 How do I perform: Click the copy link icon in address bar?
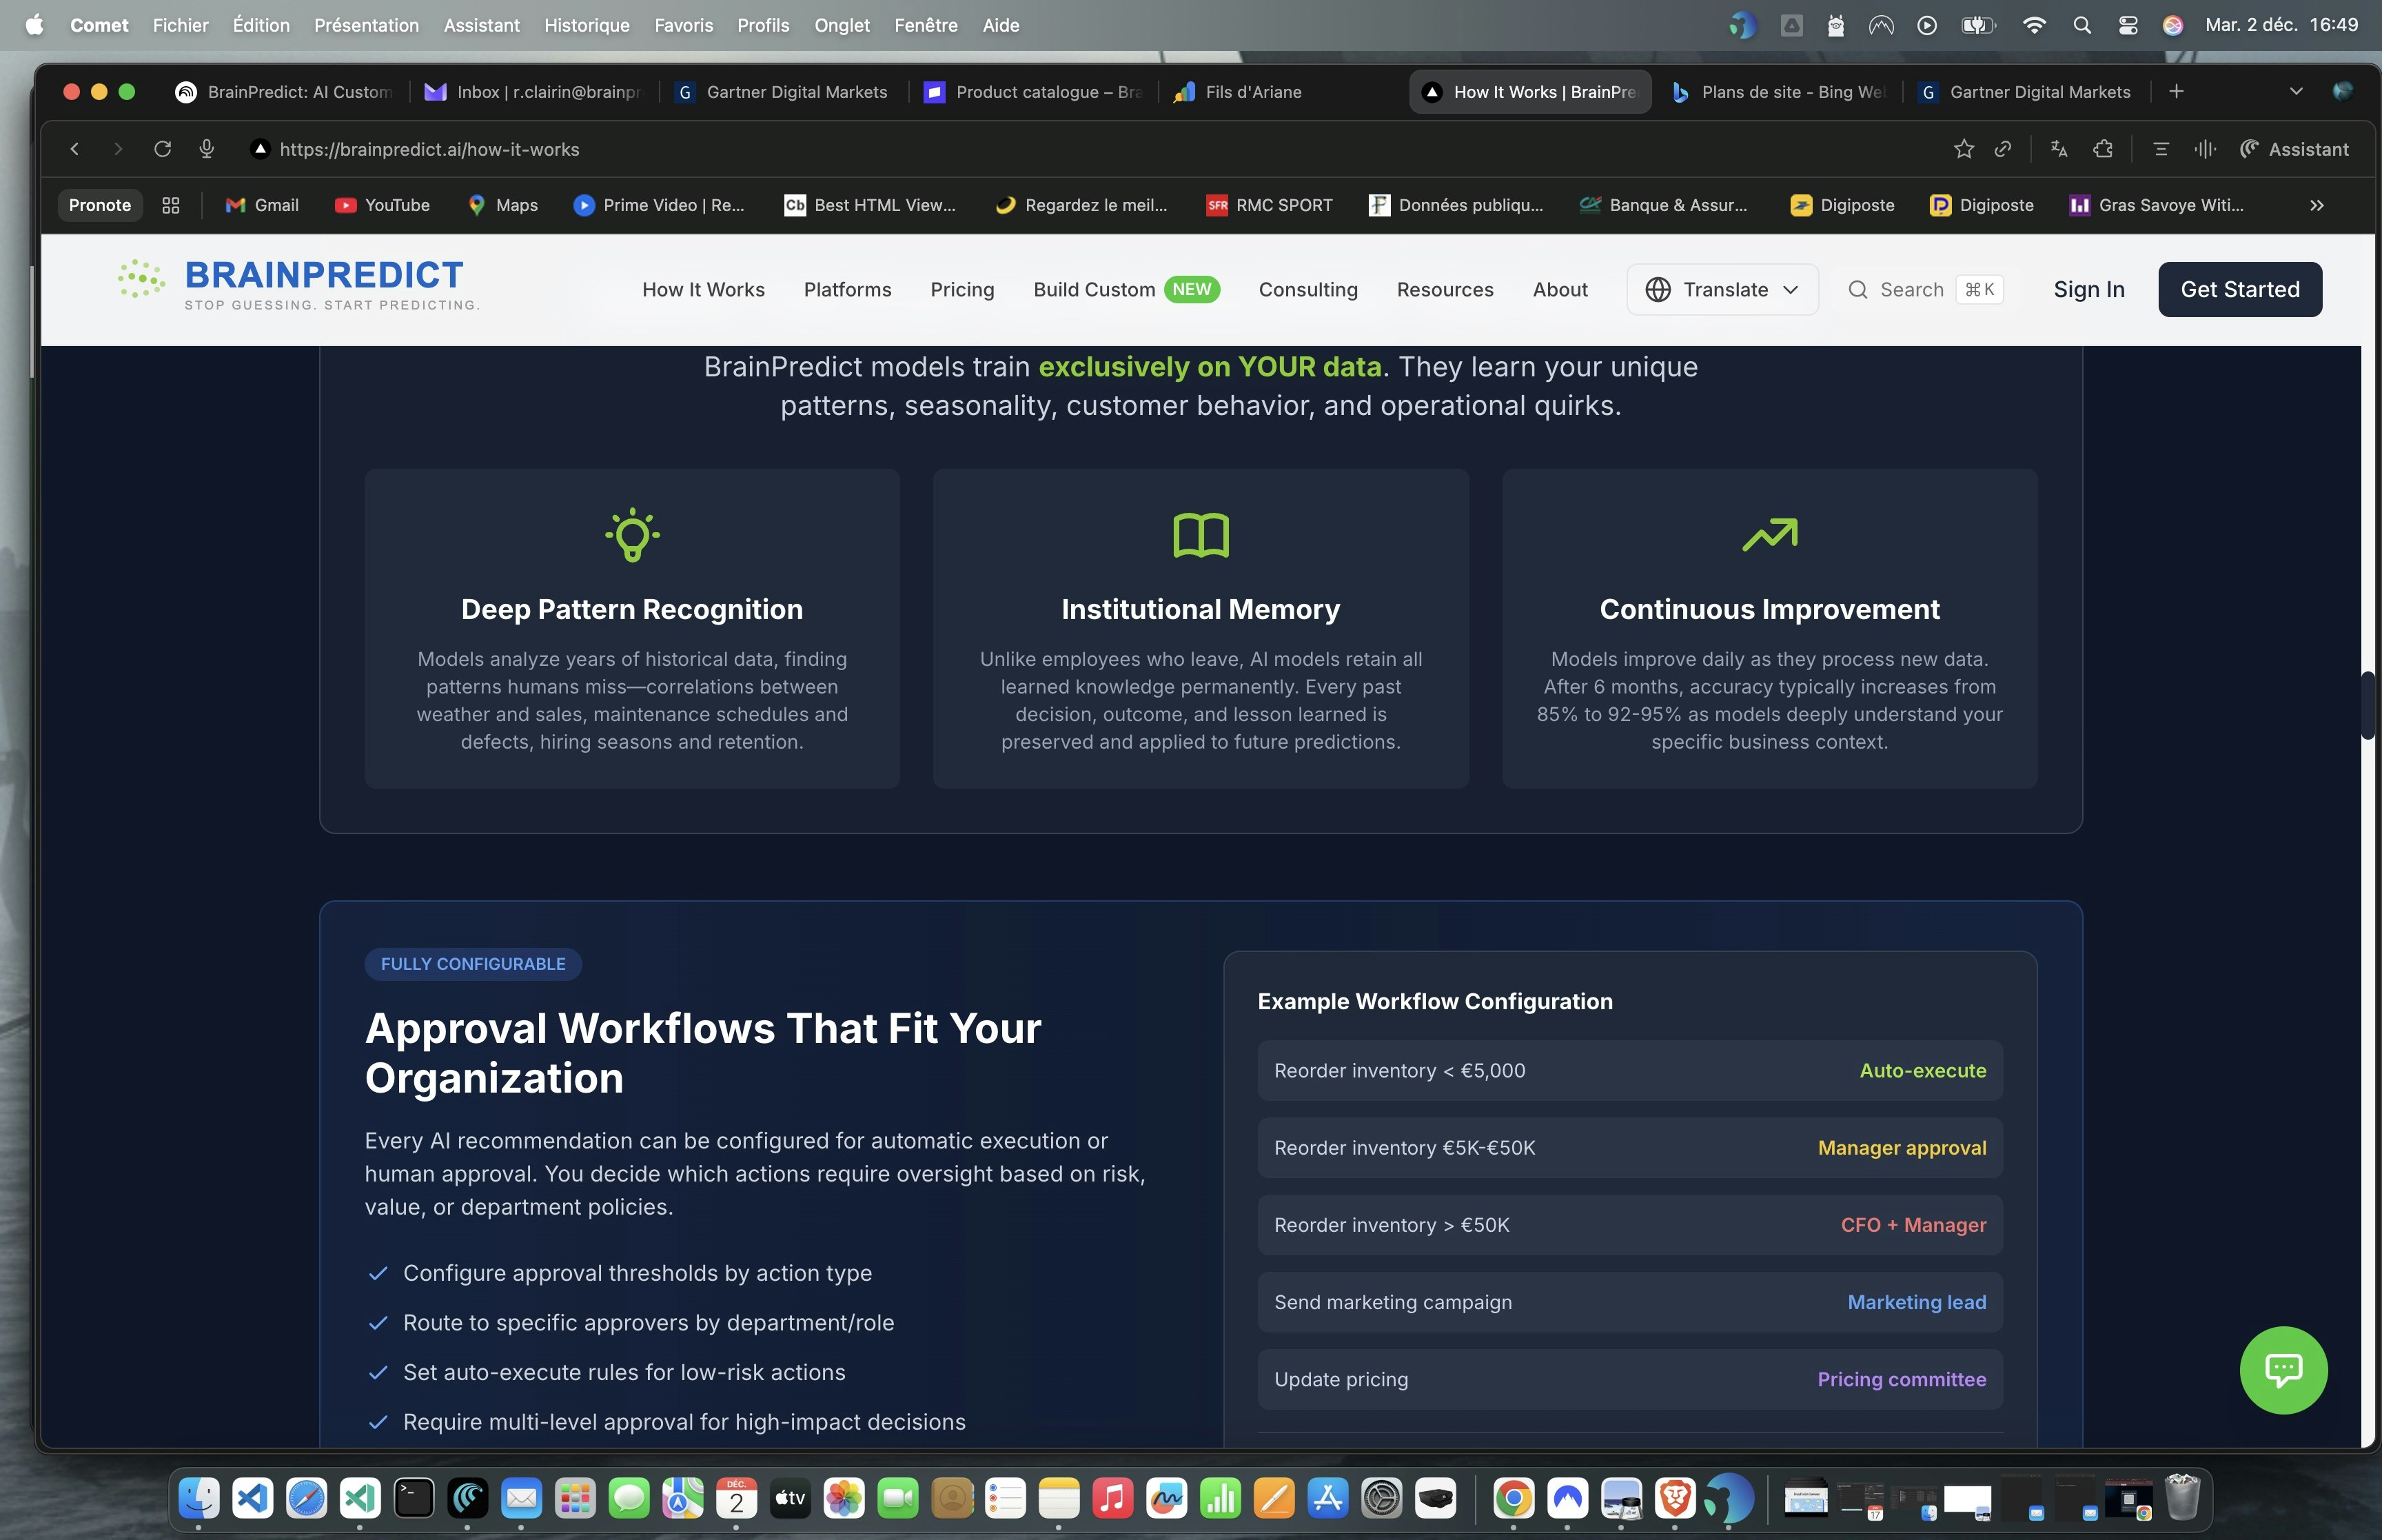point(2002,149)
